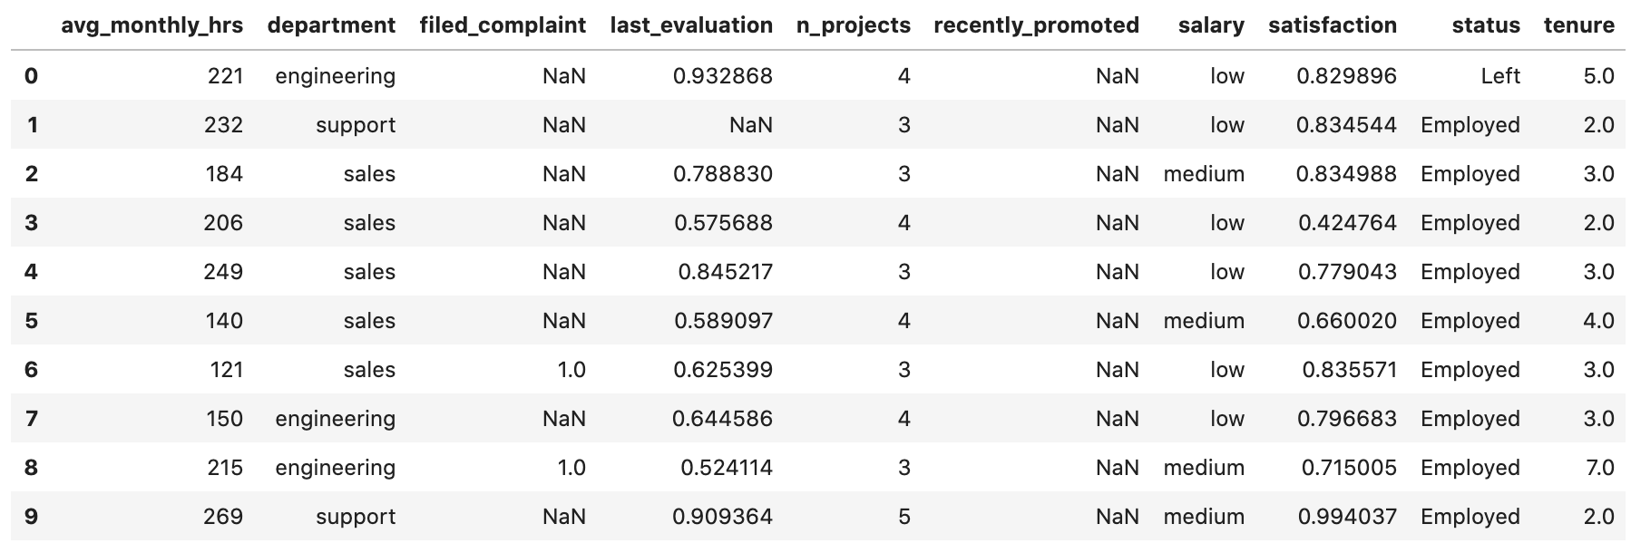Click the last_evaluation value 0.932868
The width and height of the screenshot is (1631, 553).
click(722, 76)
